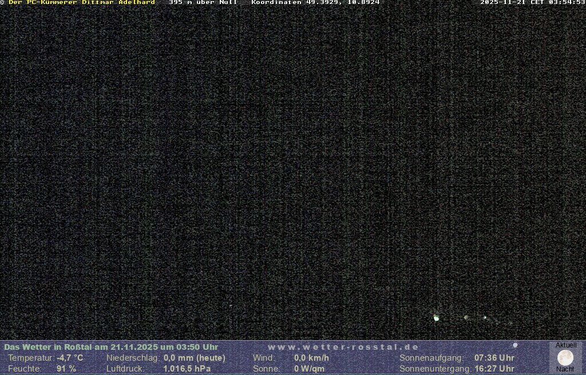Click the 'Der PC-Kümmerer Dittmar Adelhard' credit
This screenshot has width=586, height=375.
click(x=82, y=3)
